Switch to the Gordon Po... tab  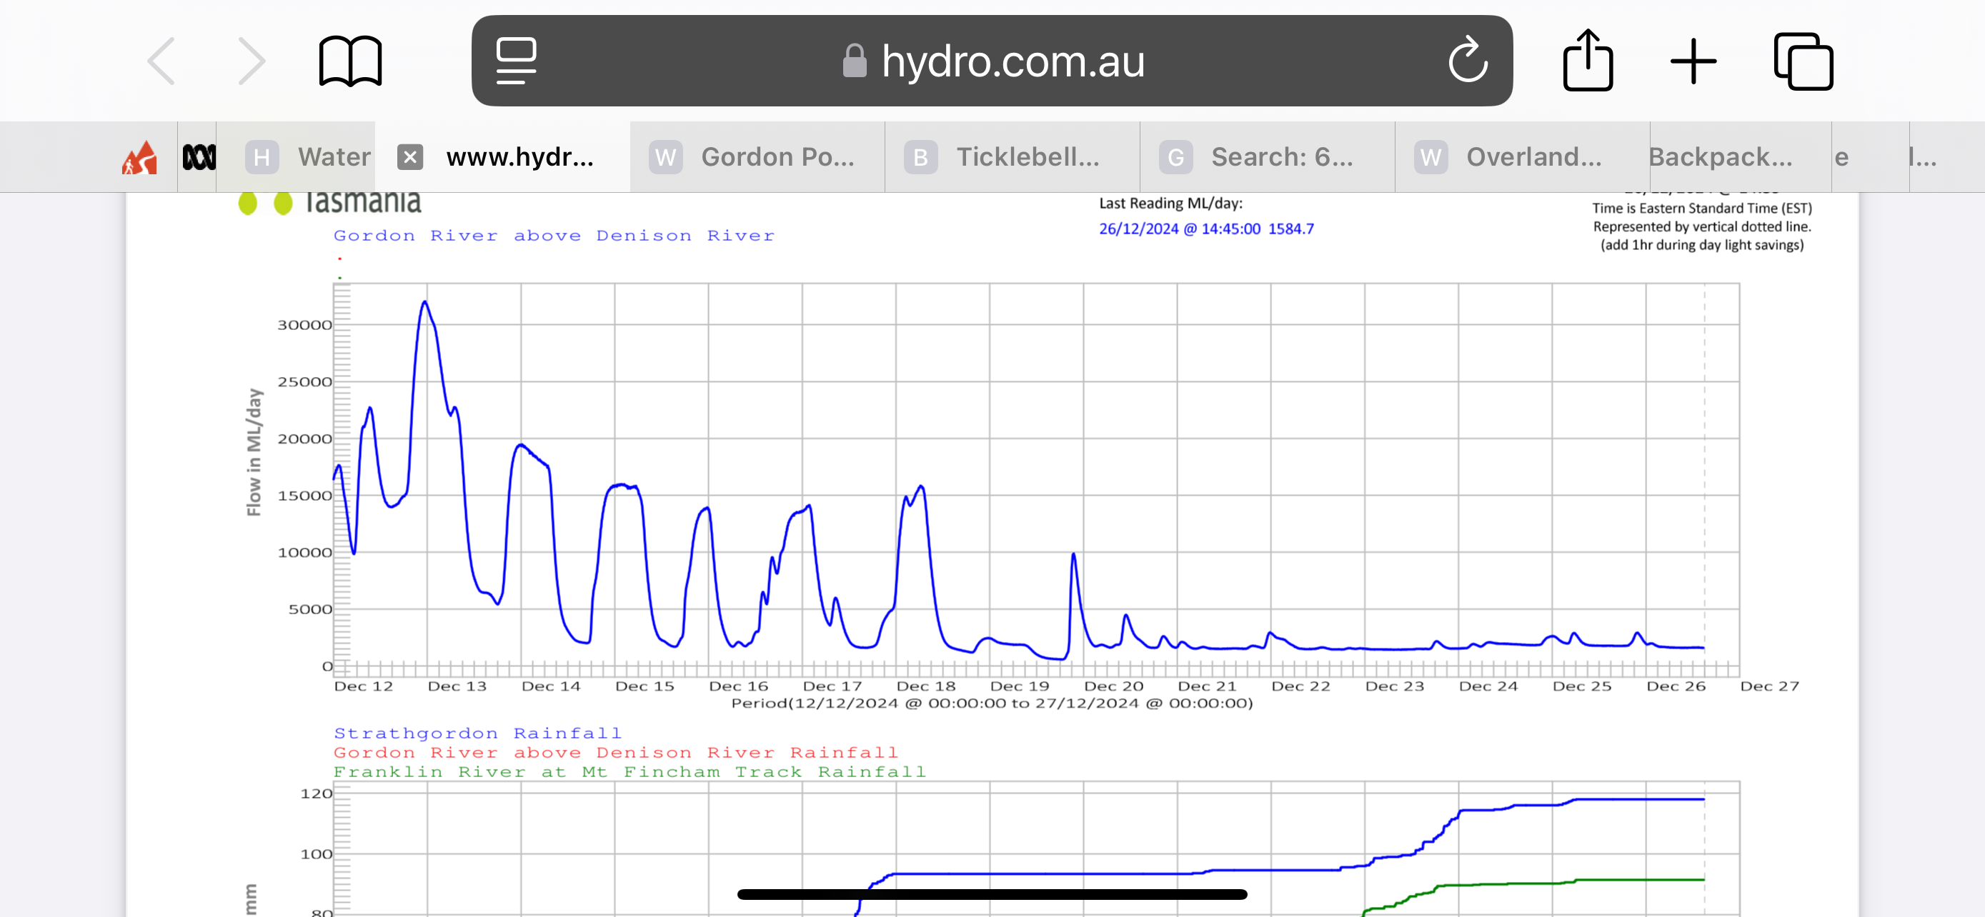tap(757, 157)
